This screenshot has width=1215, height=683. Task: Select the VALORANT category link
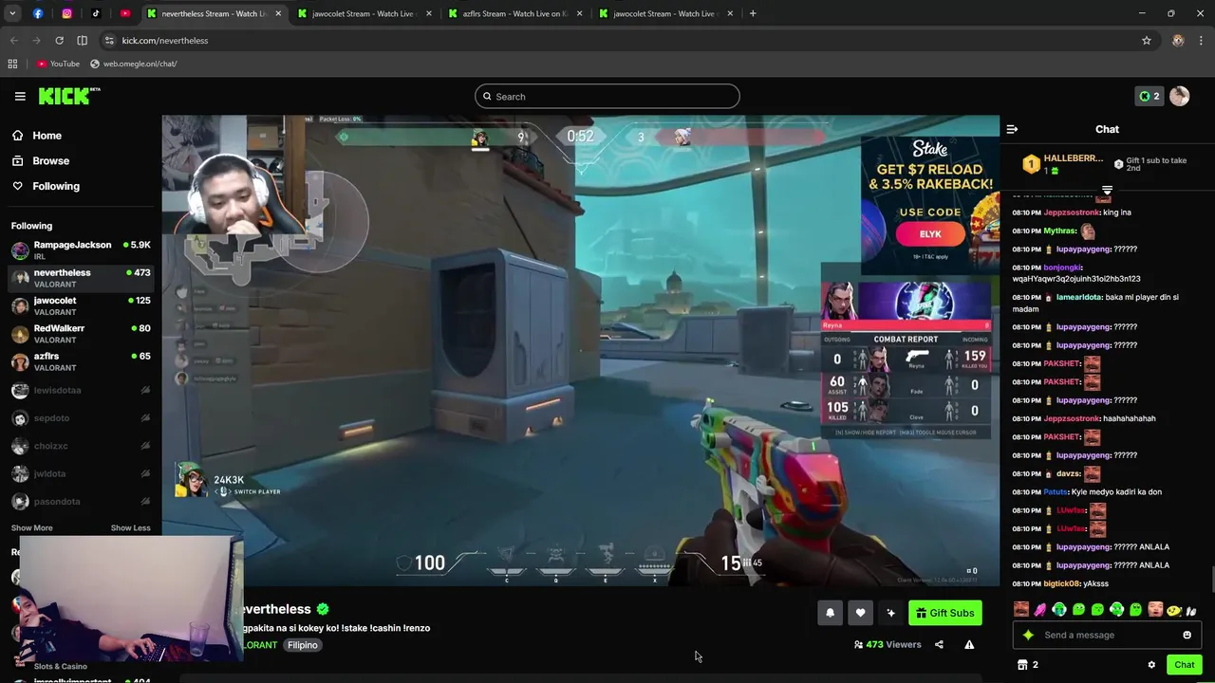click(x=258, y=645)
